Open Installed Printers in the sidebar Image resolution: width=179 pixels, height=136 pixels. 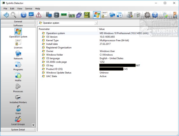pyautogui.click(x=18, y=99)
